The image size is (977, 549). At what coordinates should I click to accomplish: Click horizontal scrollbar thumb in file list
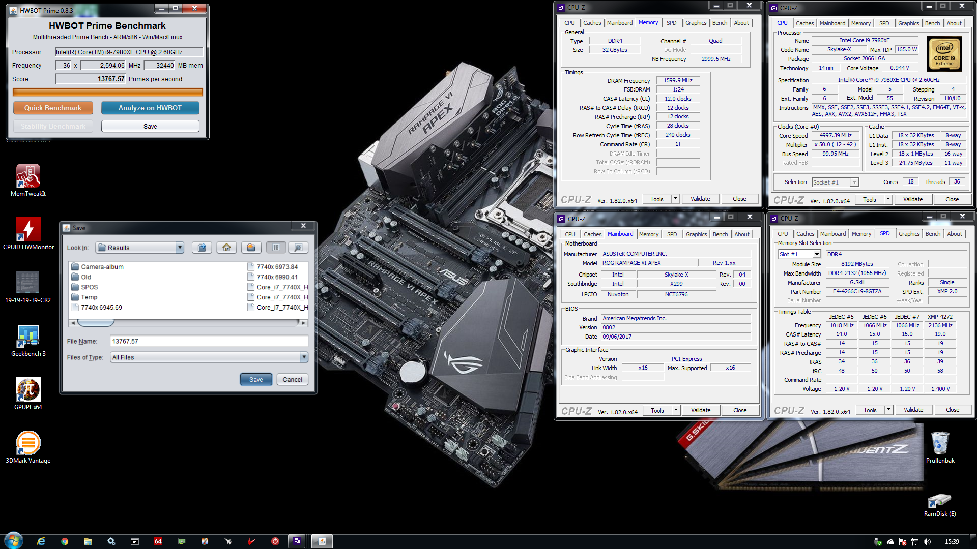tap(96, 323)
